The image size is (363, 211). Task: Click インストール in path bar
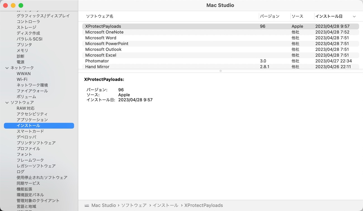click(165, 205)
